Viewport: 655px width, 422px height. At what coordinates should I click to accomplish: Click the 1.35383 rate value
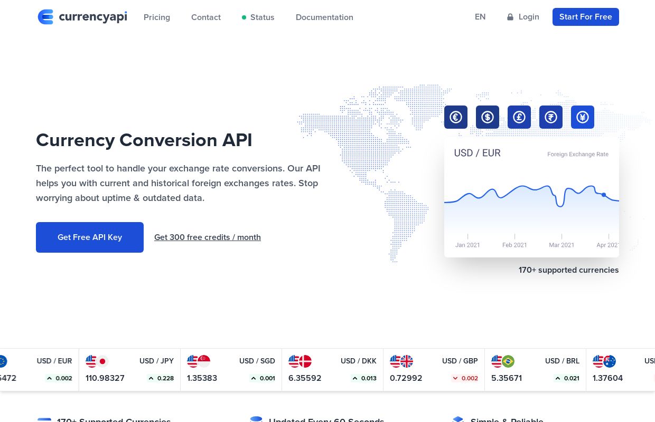tap(202, 378)
